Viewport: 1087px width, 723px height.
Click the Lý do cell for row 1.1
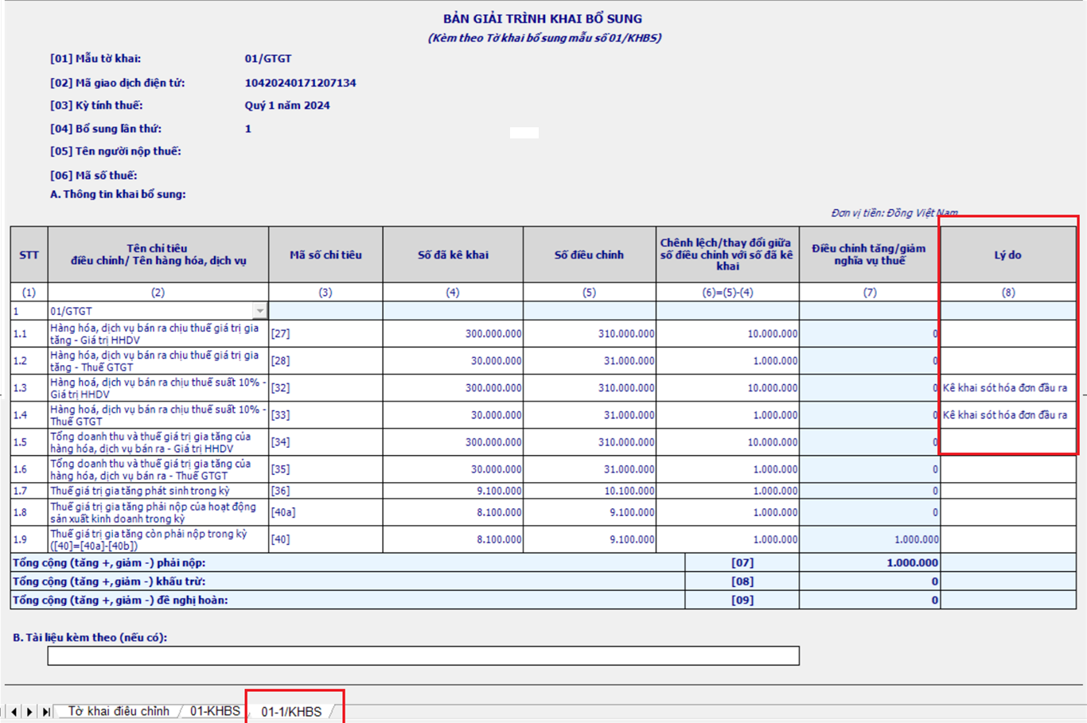click(x=1008, y=334)
